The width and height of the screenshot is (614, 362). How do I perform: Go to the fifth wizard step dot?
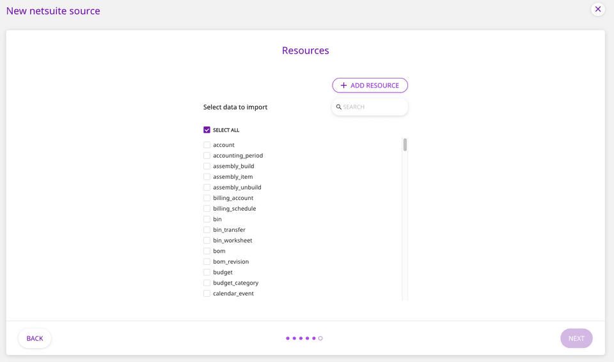313,338
